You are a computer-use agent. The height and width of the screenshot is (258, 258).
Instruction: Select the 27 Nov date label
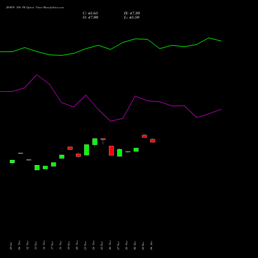pos(118,246)
